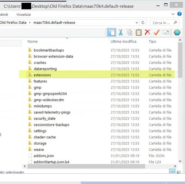185x184 pixels.
Task: Click the orange checkmark Properties icon
Action: tap(157, 32)
